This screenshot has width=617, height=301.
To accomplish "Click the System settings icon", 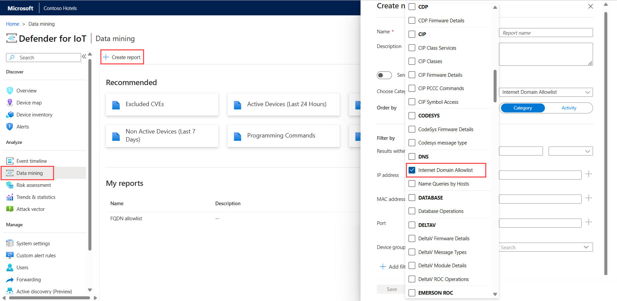I will (10, 243).
